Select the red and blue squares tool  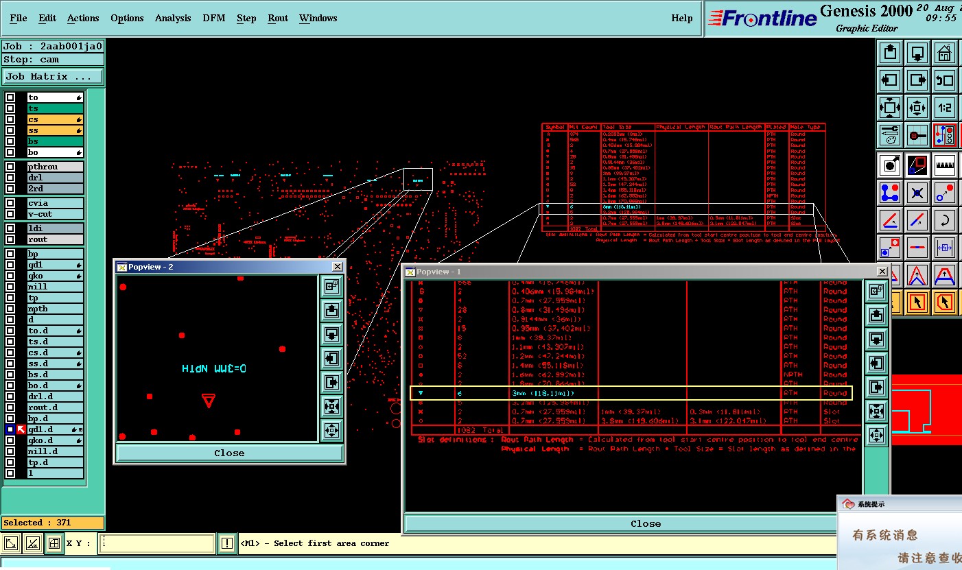tap(917, 165)
